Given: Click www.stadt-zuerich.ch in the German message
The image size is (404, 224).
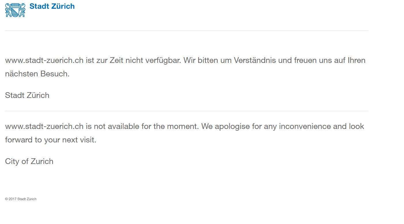Looking at the screenshot, I should (44, 60).
